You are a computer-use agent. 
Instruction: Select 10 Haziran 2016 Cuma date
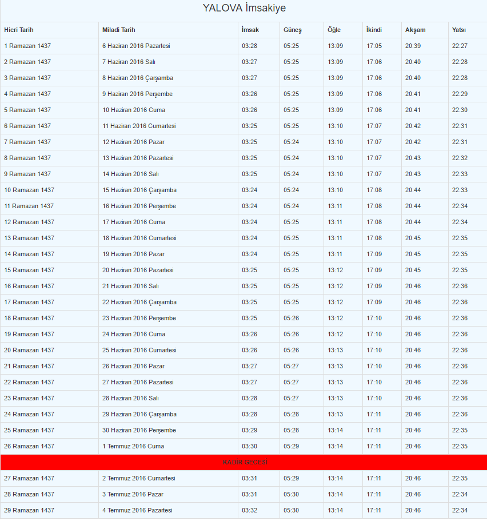pyautogui.click(x=134, y=110)
